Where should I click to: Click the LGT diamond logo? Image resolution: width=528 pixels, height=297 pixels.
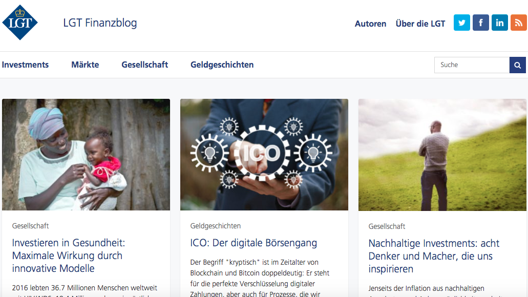point(20,22)
